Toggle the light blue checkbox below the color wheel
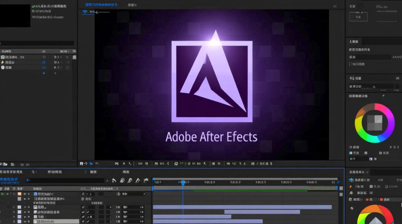Image resolution: width=402 pixels, height=224 pixels. 351,153
